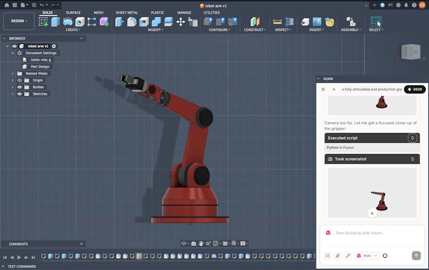Toggle visibility of robot arm v1 component

tap(14, 46)
